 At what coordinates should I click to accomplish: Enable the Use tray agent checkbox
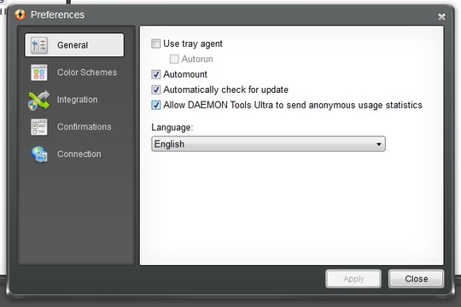point(156,43)
